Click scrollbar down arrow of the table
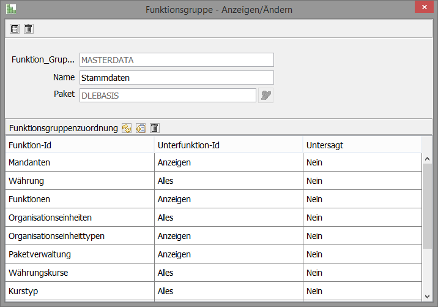438x307 pixels. [x=428, y=294]
